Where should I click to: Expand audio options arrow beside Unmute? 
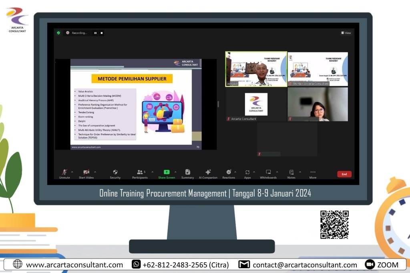(x=72, y=172)
